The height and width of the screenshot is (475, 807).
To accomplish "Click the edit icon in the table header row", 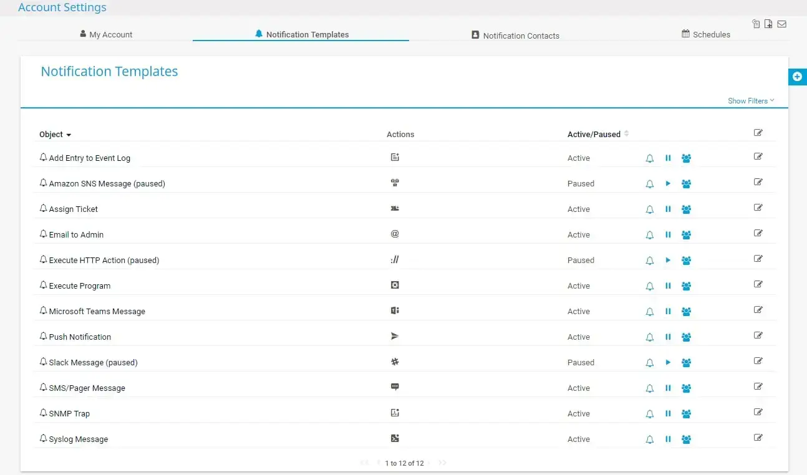I will [758, 132].
